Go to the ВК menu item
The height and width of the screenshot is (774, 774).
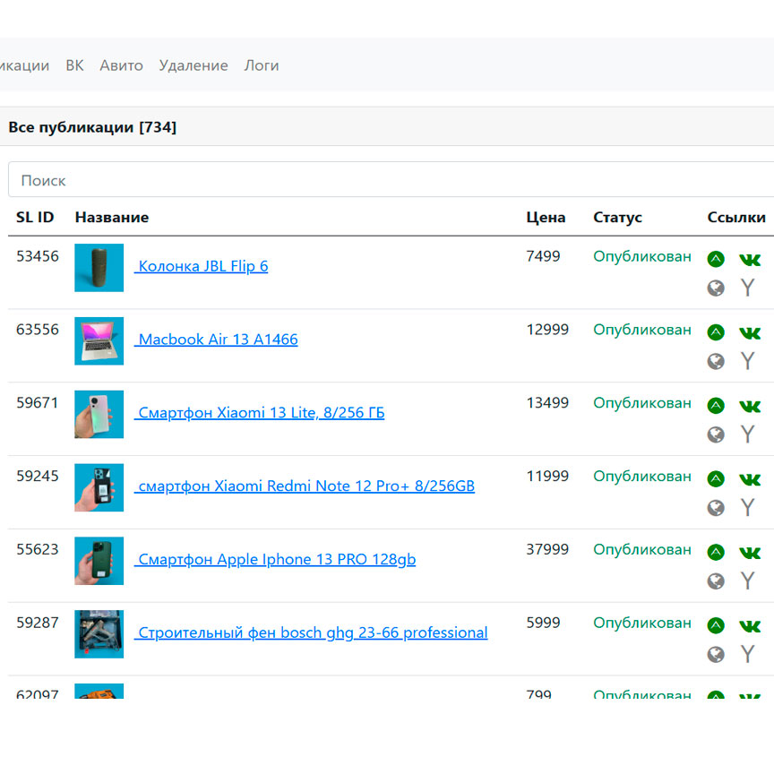[x=74, y=65]
